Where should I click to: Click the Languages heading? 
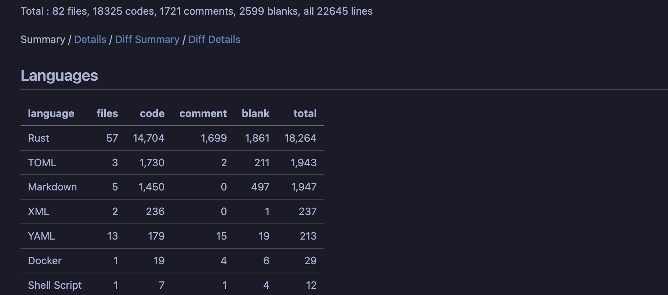(x=59, y=76)
